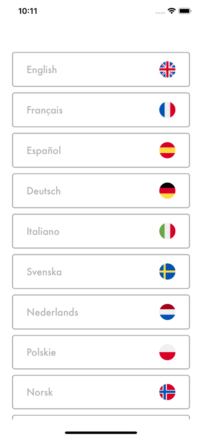The height and width of the screenshot is (438, 202).
Task: Tap the Netherlands flag icon
Action: click(167, 312)
